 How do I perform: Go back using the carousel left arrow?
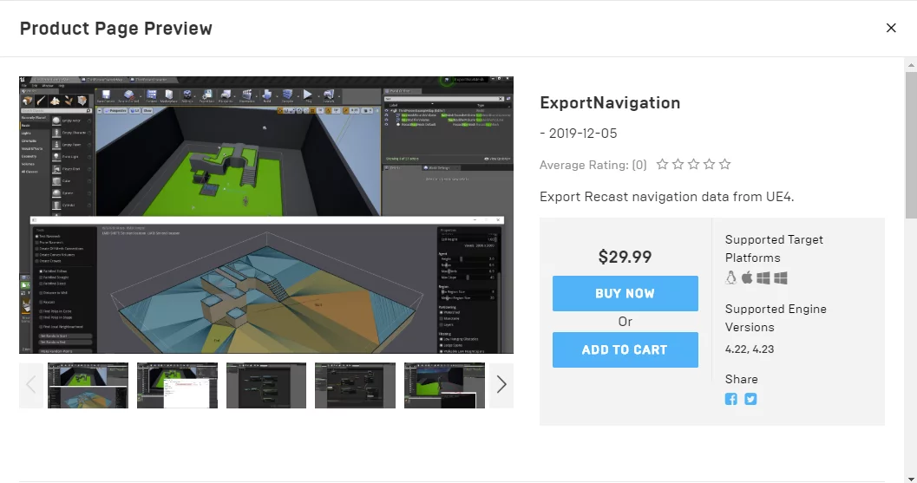point(31,385)
